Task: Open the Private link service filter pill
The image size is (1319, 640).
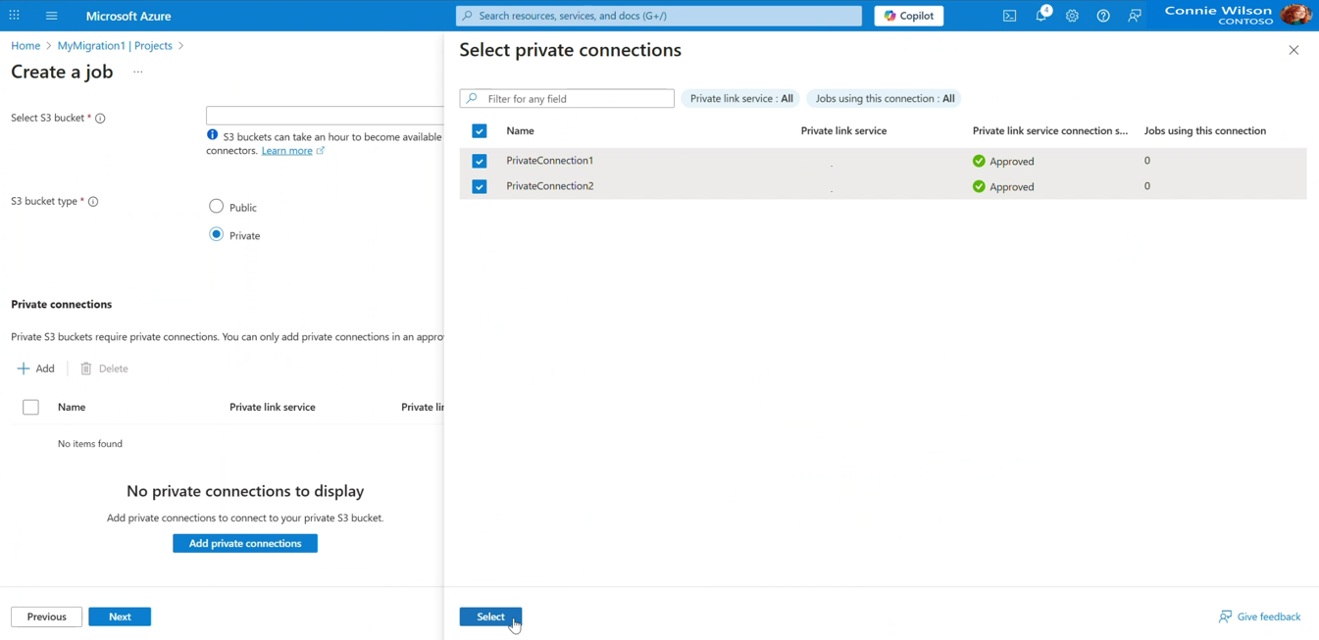Action: [741, 98]
